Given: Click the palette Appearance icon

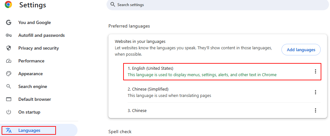Looking at the screenshot, I should click(x=8, y=74).
